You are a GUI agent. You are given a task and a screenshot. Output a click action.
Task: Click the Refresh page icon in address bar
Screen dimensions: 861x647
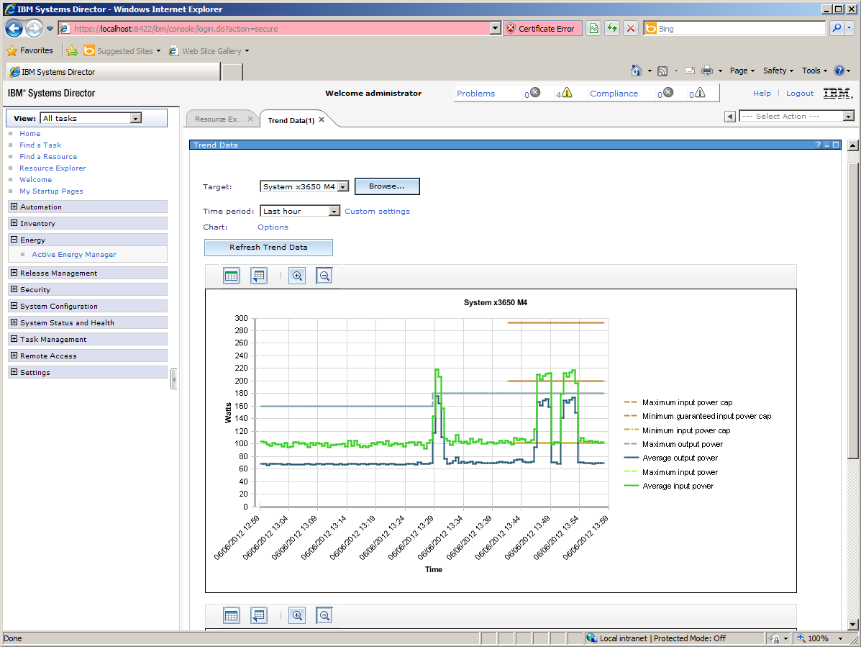pyautogui.click(x=612, y=28)
